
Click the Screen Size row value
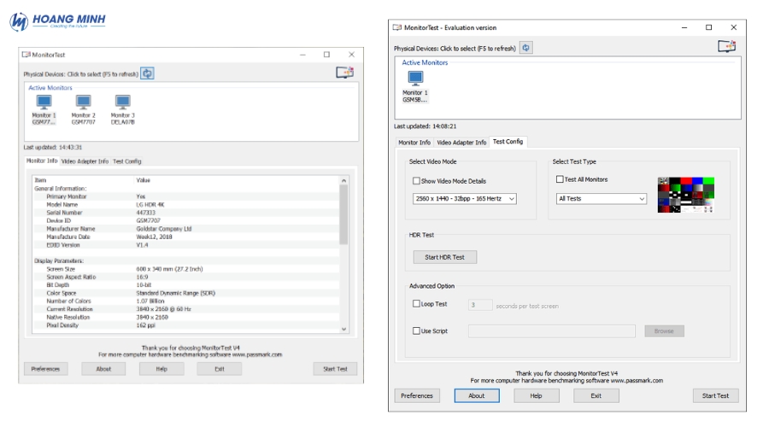[169, 269]
